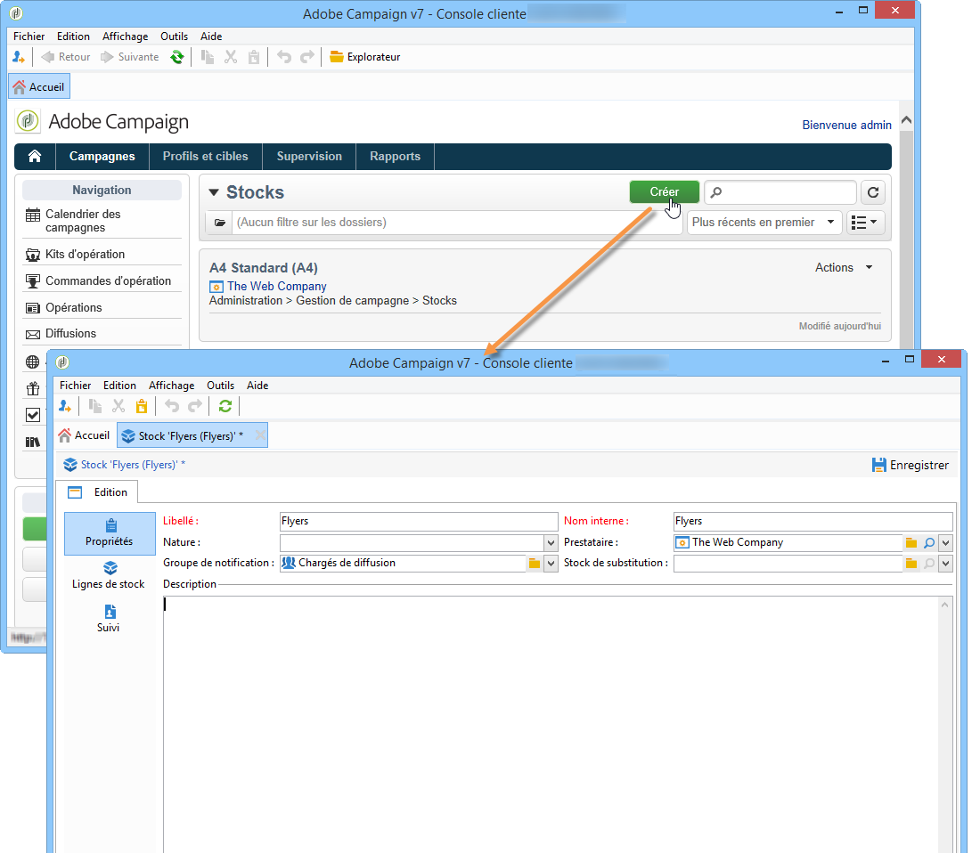Click the redo arrow in front window toolbar
Viewport: 980px width, 853px height.
(196, 407)
